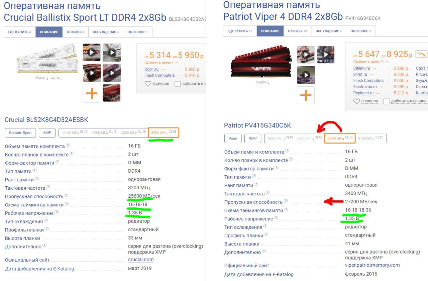The height and width of the screenshot is (281, 428).
Task: Open help icon beside Patriot Тактовая частота
Action: 267,193
